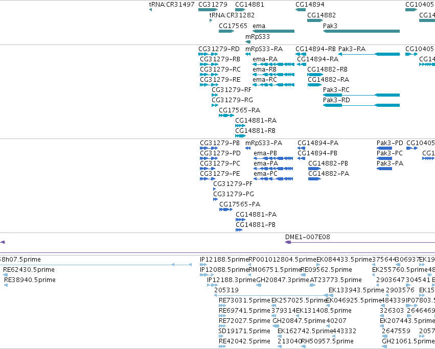Select the tRNA:CR31497 gene label

172,5
